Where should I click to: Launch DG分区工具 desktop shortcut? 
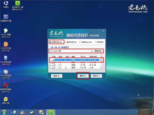pyautogui.click(x=6, y=47)
